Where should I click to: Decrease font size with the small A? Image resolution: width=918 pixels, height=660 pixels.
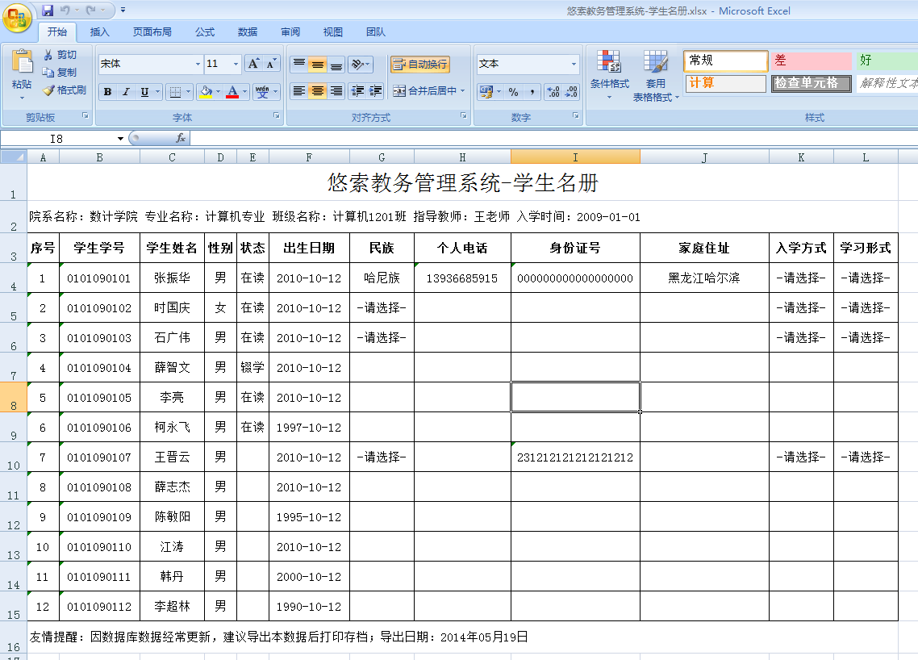(270, 63)
